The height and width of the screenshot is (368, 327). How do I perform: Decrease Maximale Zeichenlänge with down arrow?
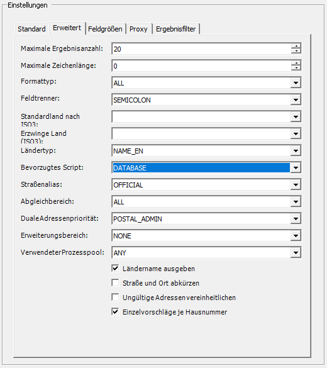point(296,68)
